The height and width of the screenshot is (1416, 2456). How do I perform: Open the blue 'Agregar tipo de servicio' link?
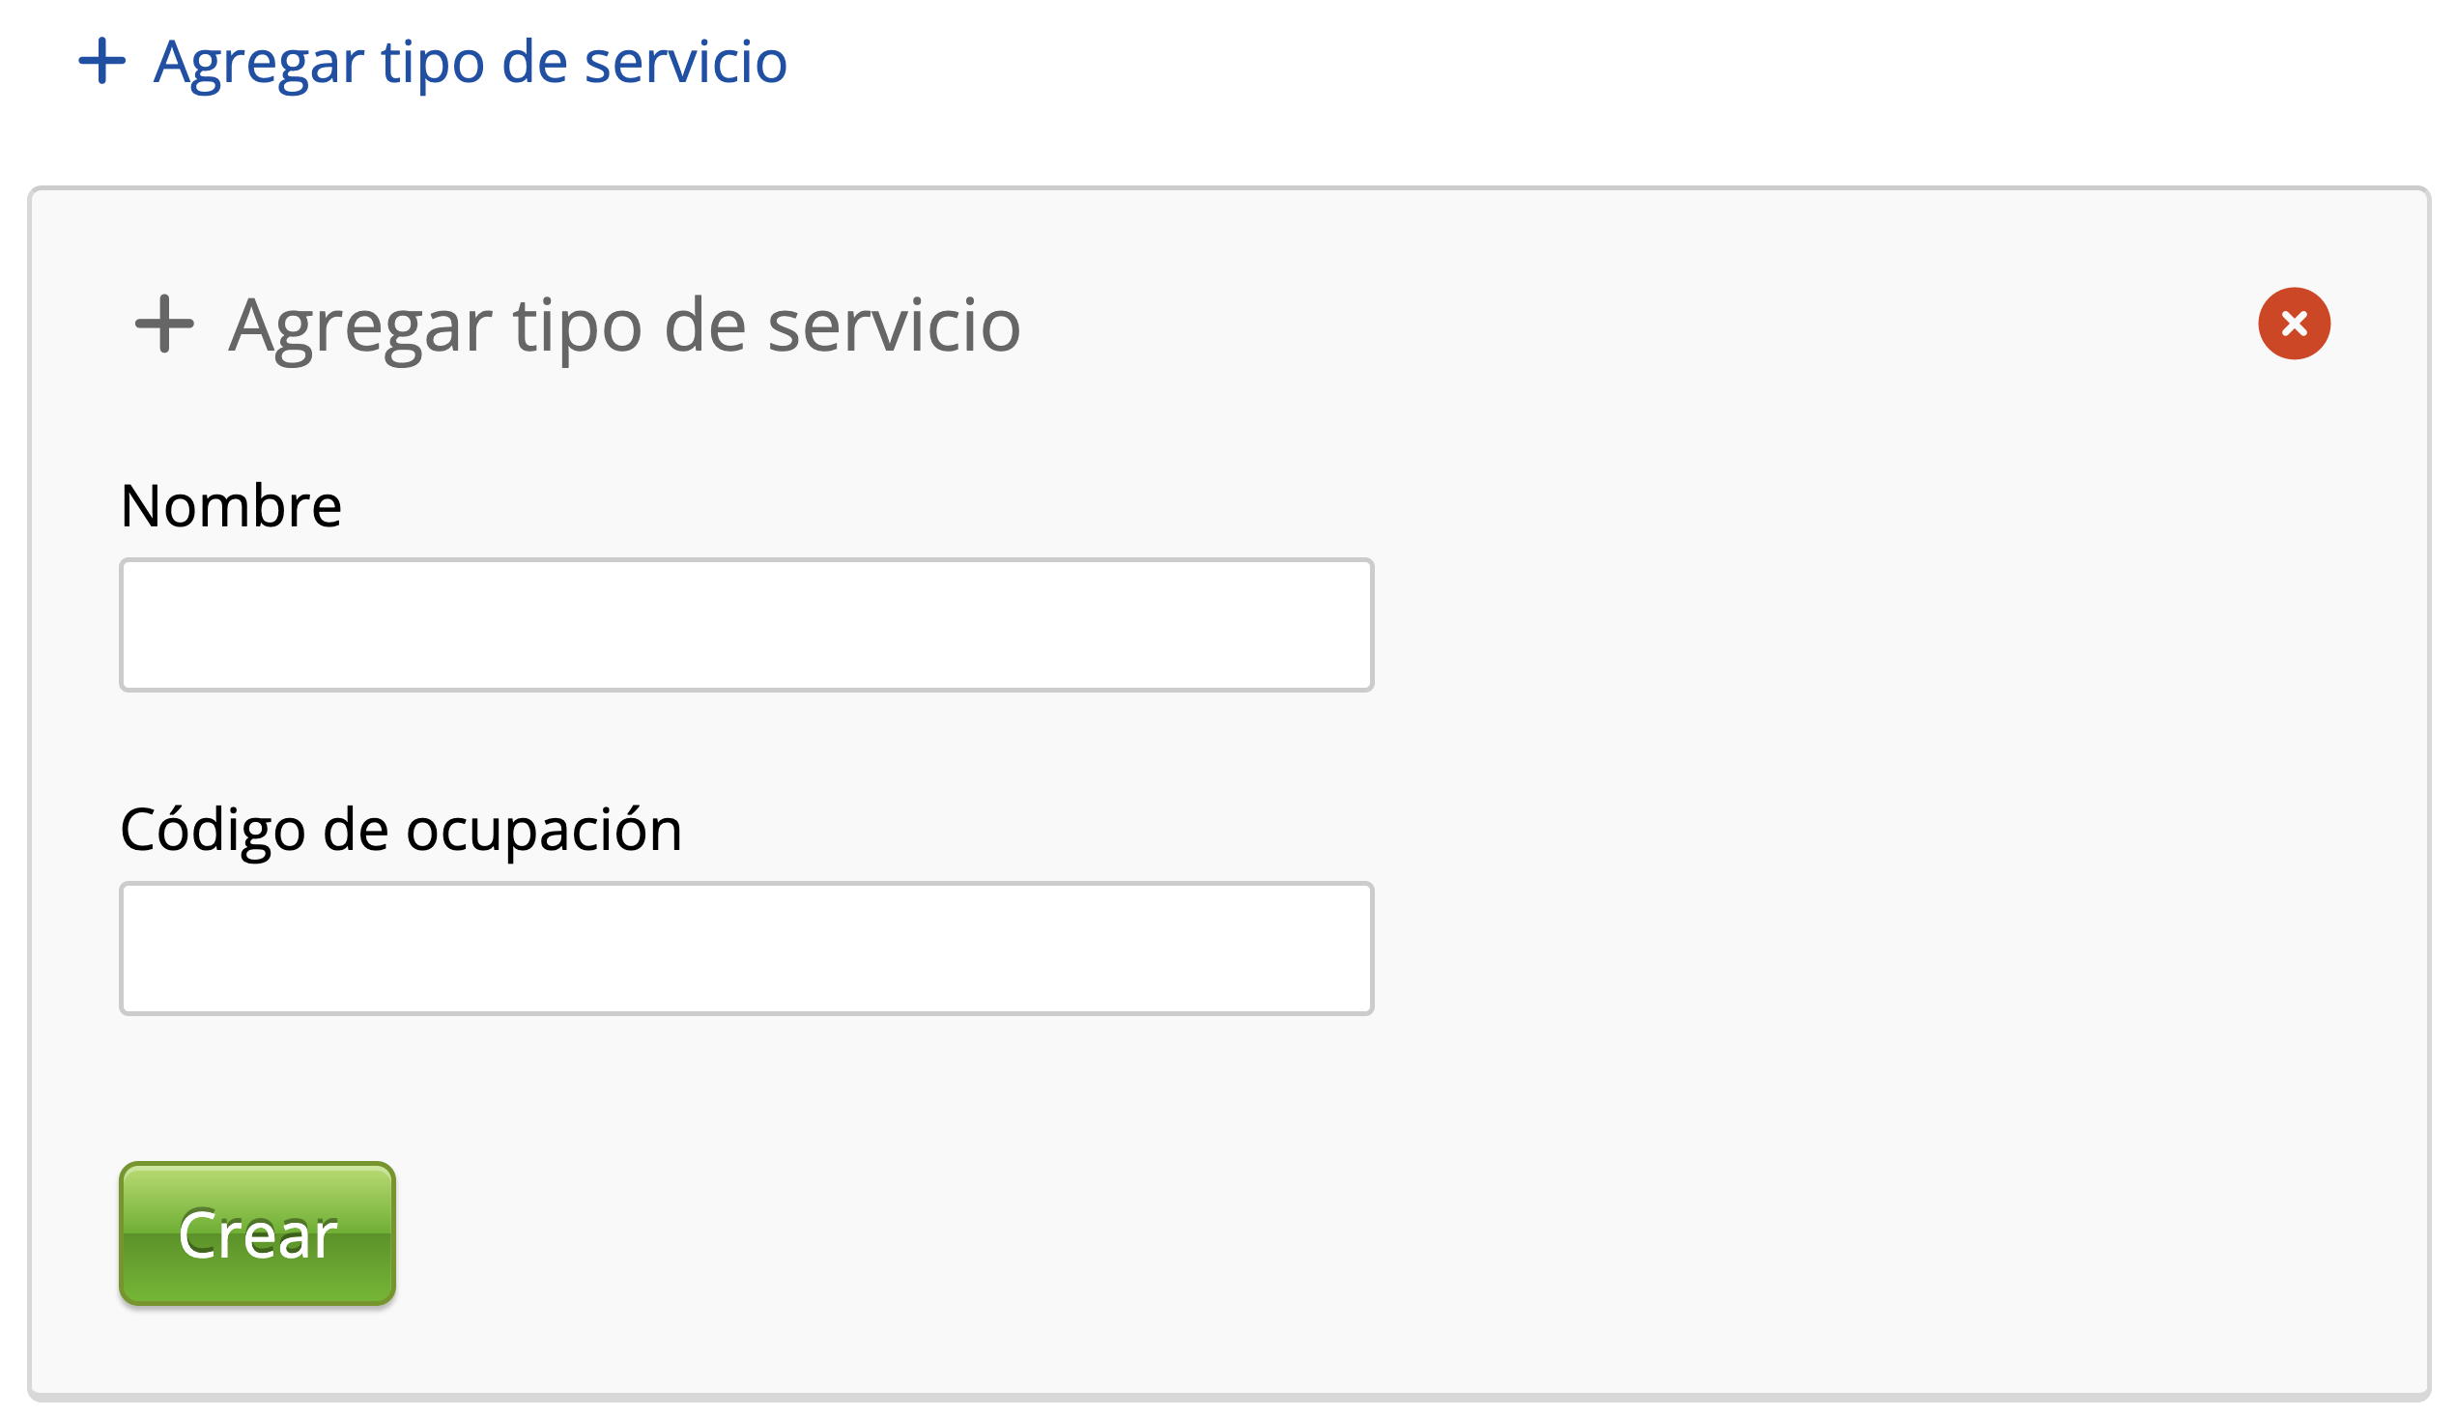point(470,61)
